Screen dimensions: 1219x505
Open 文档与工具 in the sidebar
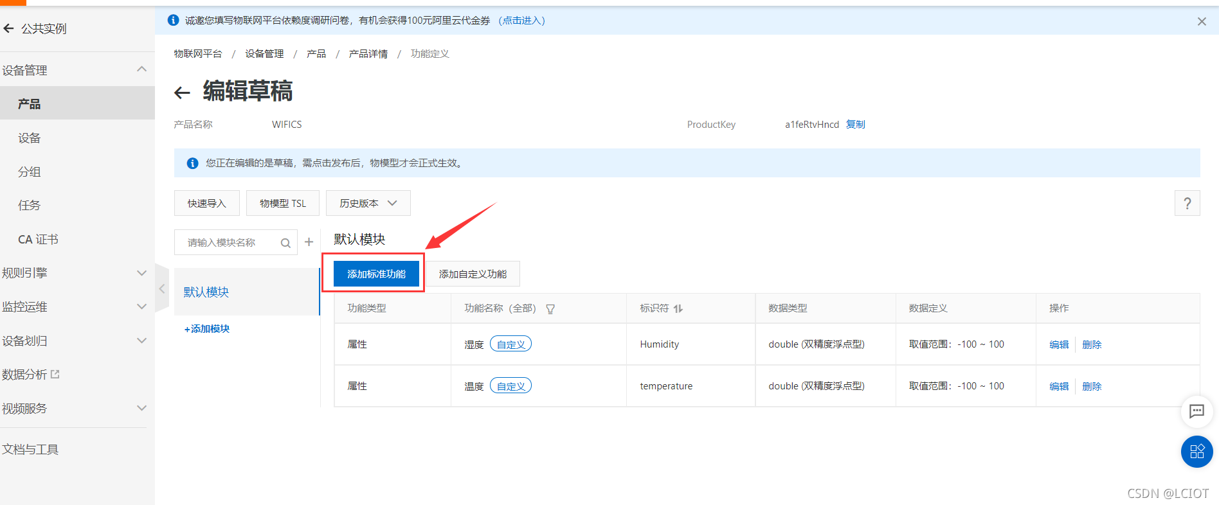[x=30, y=450]
